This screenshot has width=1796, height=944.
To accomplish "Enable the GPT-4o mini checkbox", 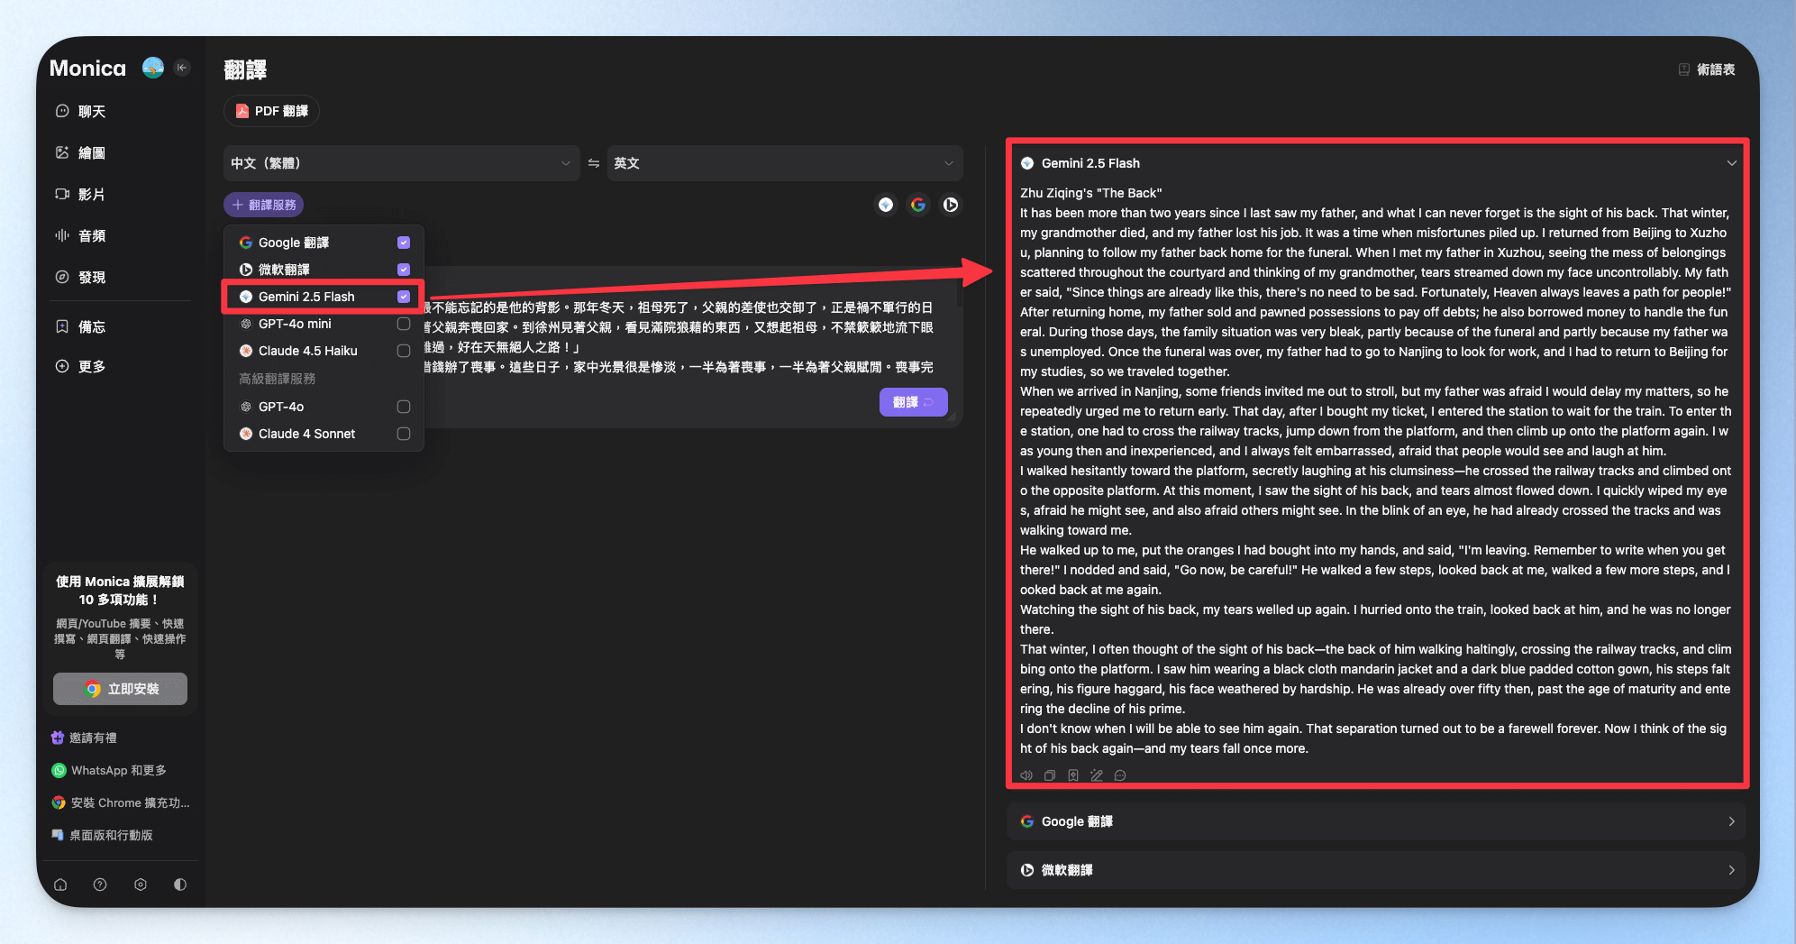I will (x=404, y=324).
